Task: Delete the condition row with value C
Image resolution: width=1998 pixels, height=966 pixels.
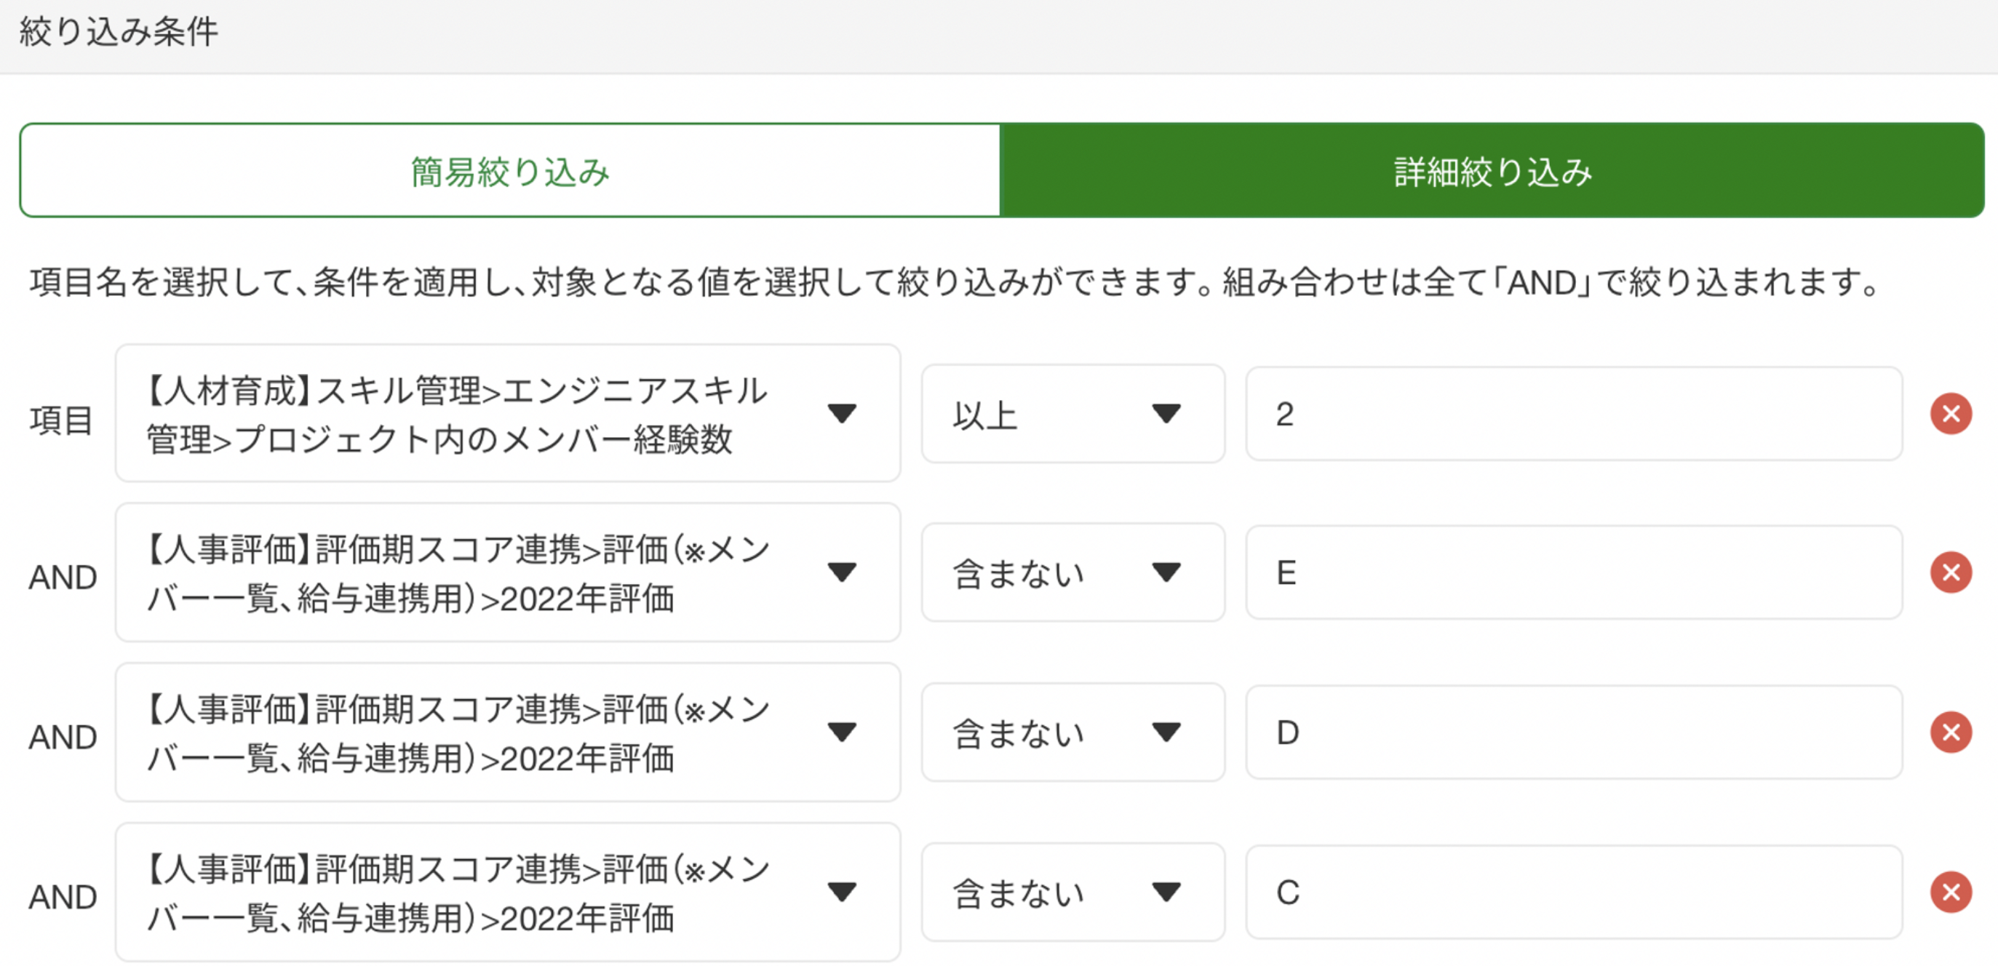Action: [1951, 893]
